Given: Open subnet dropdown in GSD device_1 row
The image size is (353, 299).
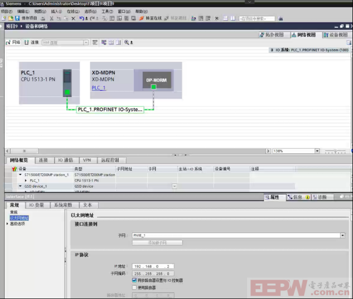Looking at the screenshot, I should click(175, 186).
